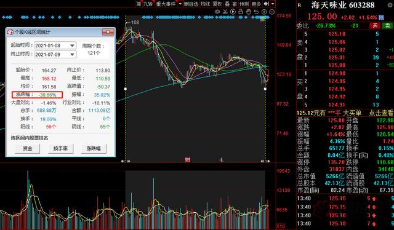Toggle 叠 overlay option in toolbar

pos(227,4)
